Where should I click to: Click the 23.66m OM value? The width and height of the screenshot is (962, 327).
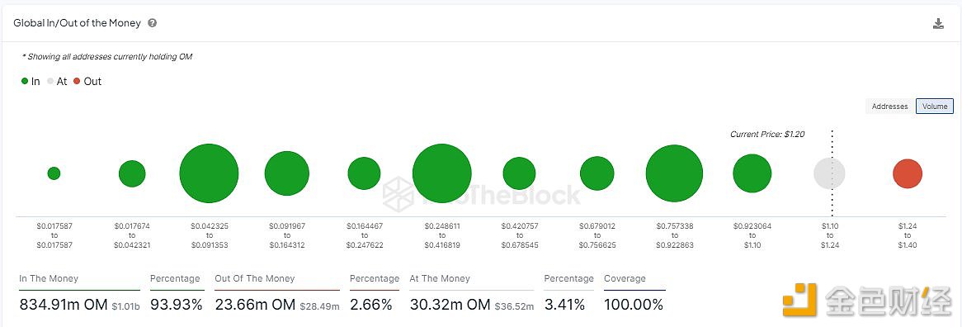tap(255, 305)
